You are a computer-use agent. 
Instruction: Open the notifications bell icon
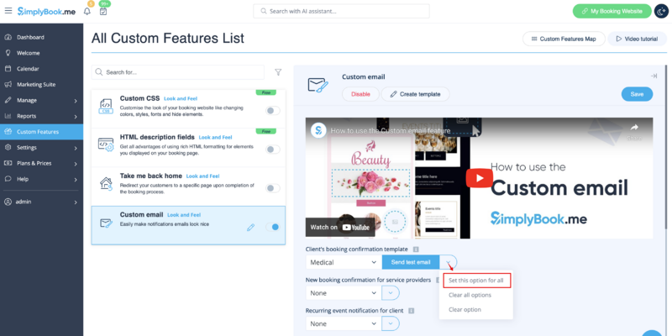click(87, 11)
